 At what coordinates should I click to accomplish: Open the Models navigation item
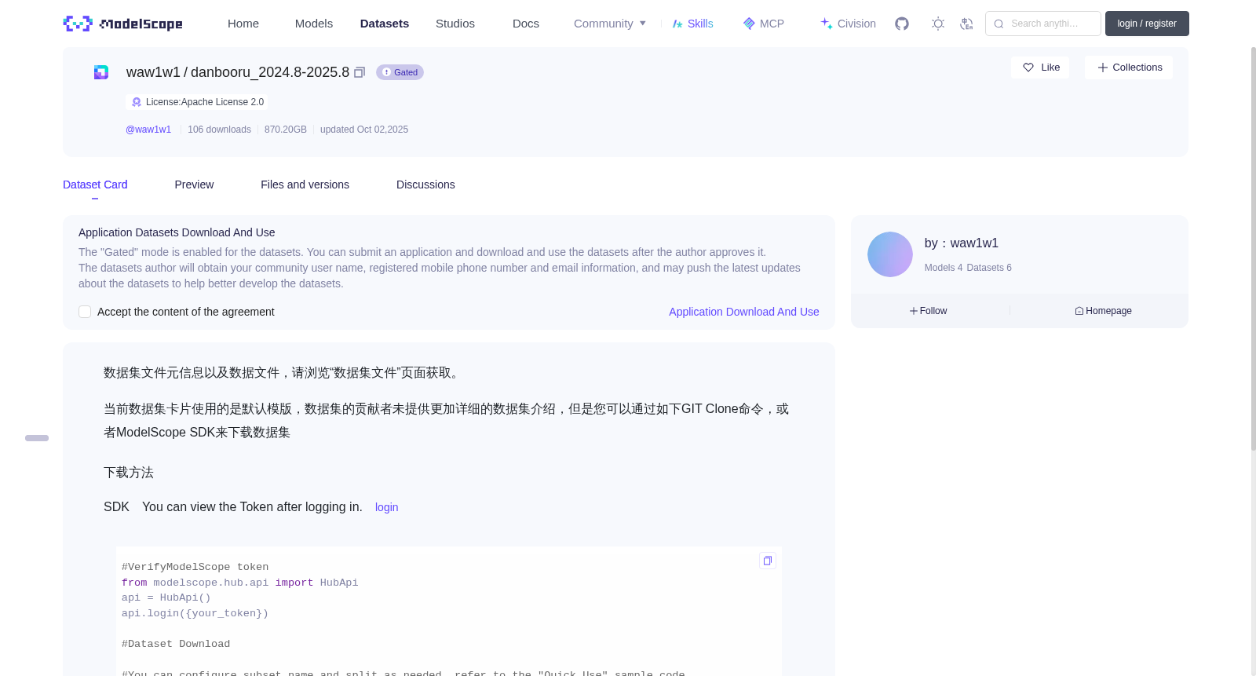[x=314, y=24]
